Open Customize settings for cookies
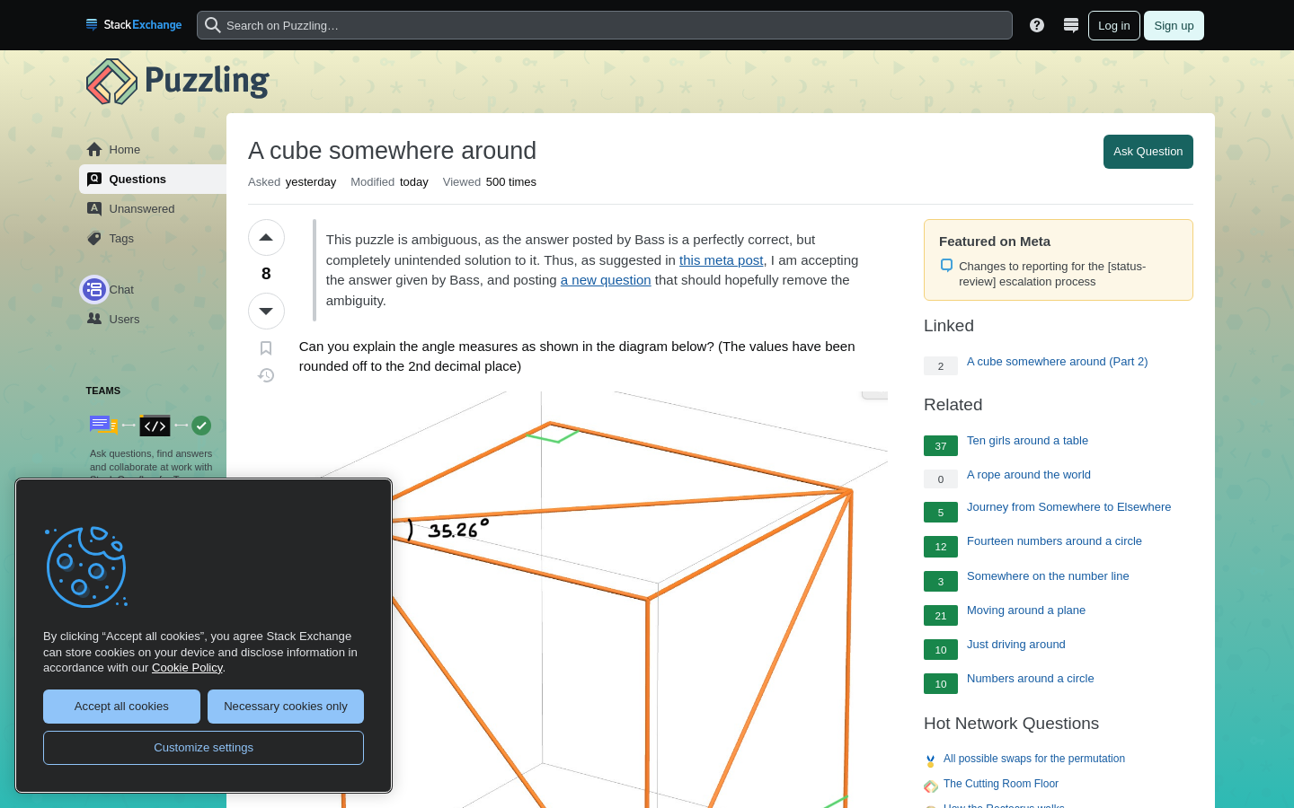The height and width of the screenshot is (808, 1294). 203,748
